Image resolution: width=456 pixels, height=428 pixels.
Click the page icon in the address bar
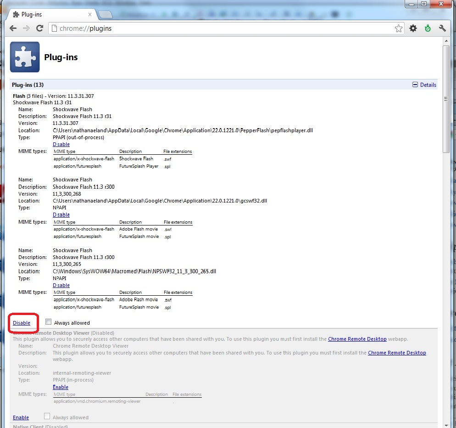[54, 28]
